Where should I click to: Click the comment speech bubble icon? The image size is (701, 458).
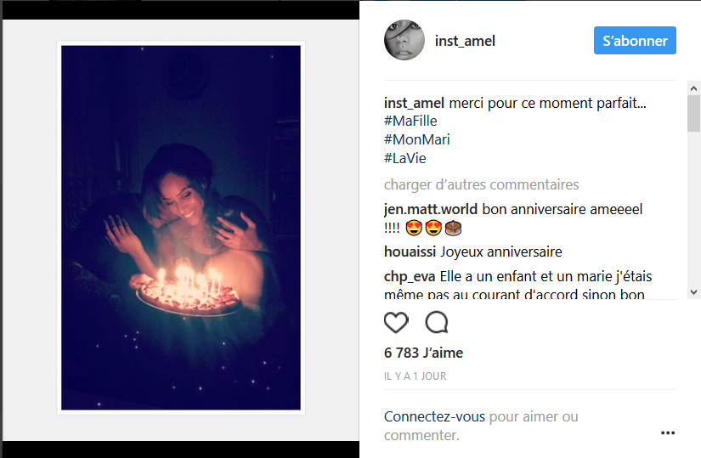[437, 322]
